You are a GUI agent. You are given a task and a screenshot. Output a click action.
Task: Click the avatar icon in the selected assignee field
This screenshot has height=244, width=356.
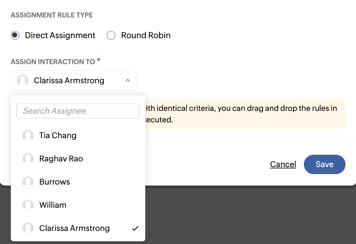(x=23, y=81)
